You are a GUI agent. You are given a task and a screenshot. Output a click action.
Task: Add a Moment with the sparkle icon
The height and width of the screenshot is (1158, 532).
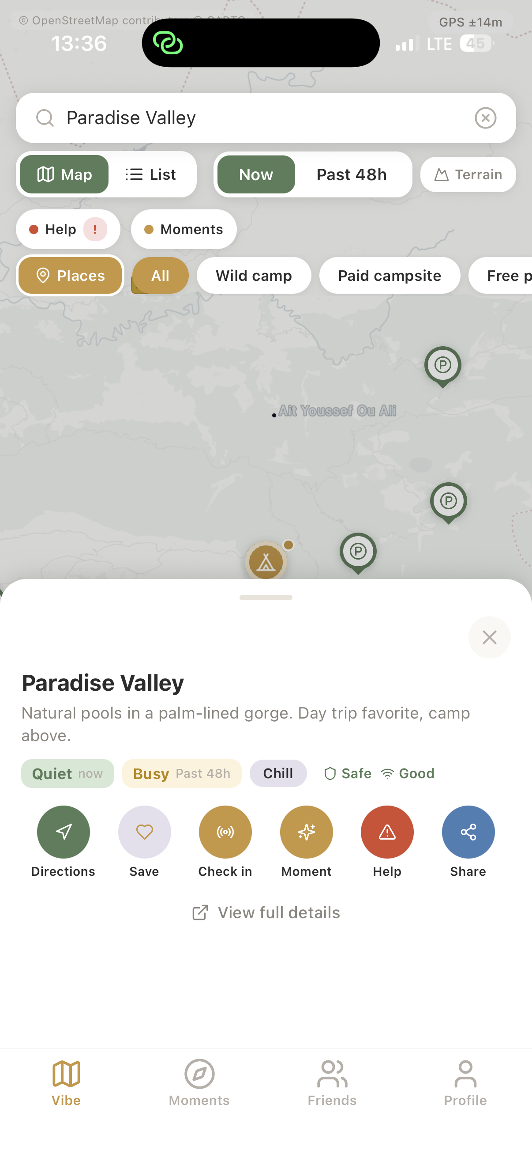click(x=306, y=832)
